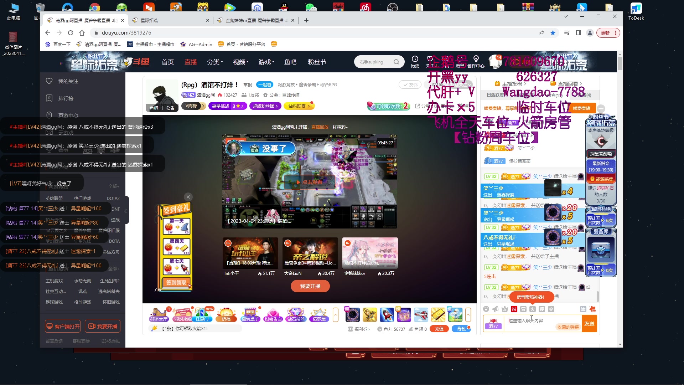Toggle the 管 moderator chat option

click(523, 309)
